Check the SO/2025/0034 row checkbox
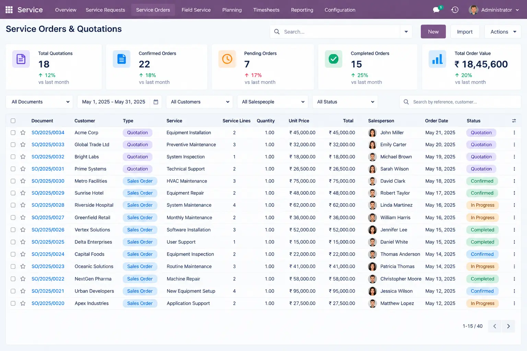527x351 pixels. [13, 133]
